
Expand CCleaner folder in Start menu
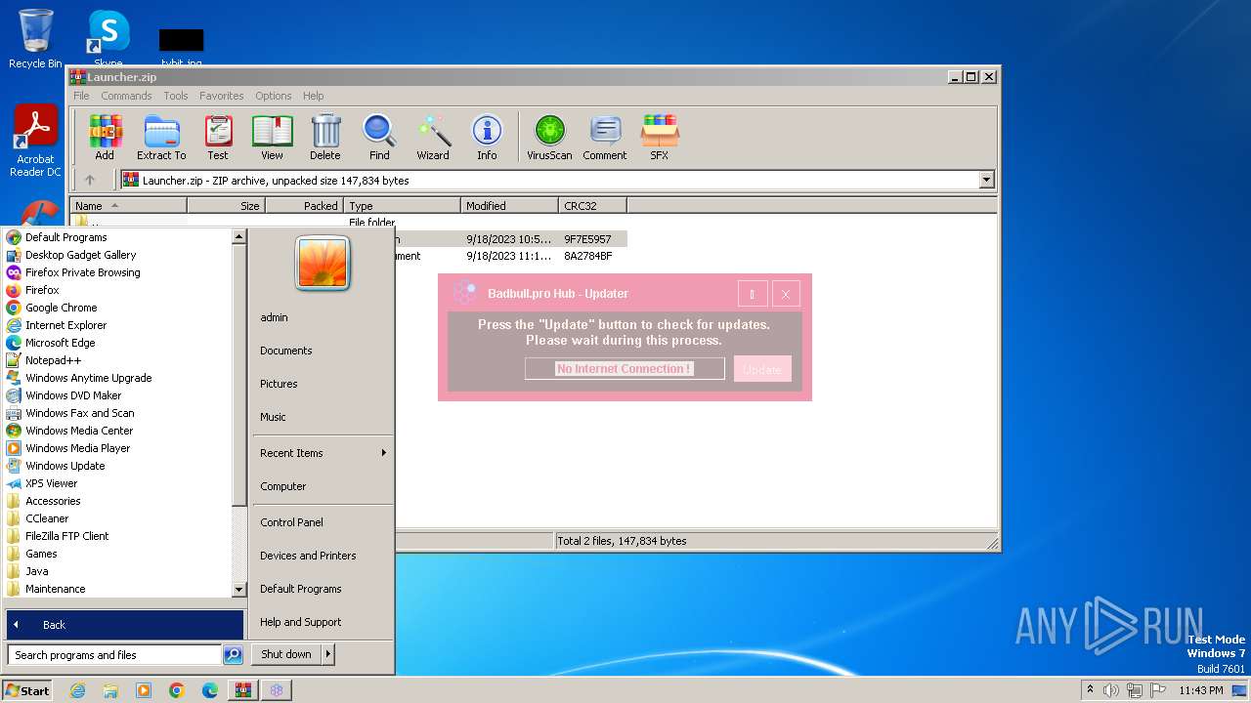[x=47, y=518]
